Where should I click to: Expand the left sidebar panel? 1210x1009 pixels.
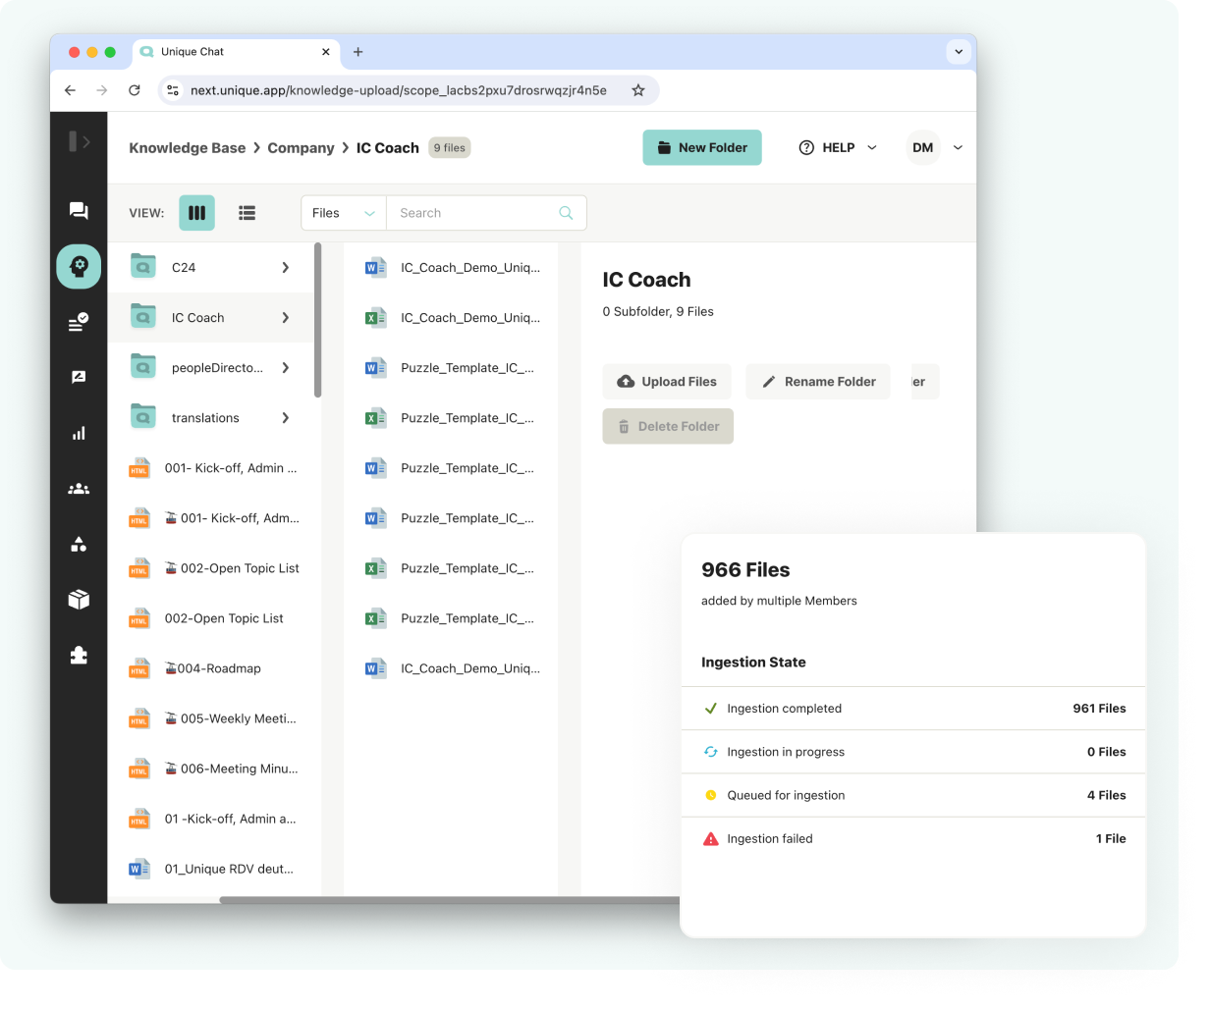80,142
